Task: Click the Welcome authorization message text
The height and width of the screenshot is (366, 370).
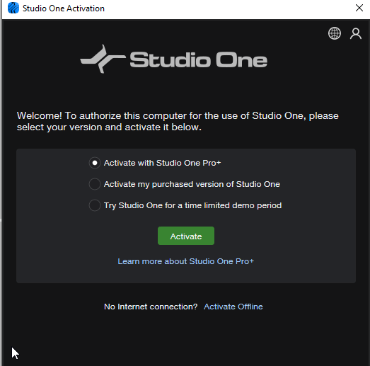Action: coord(178,121)
